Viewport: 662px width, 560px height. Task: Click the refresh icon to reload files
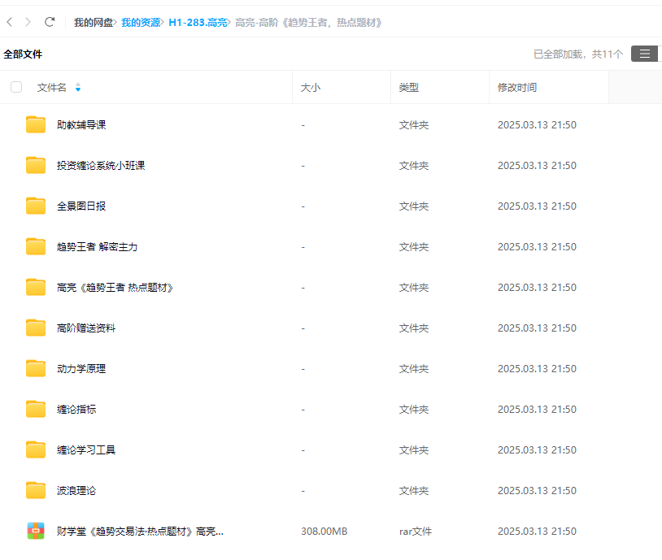[x=49, y=23]
